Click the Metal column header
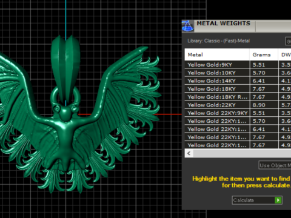This screenshot has height=218, width=291. coord(217,54)
